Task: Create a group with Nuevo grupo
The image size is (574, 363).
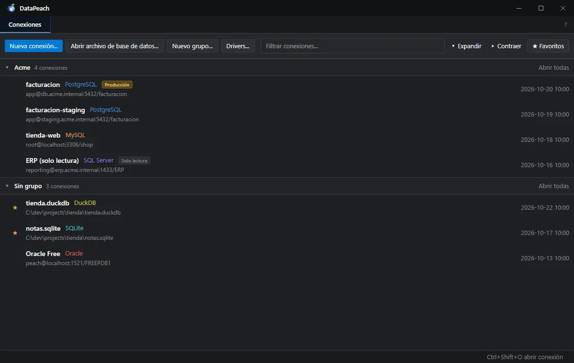Action: (193, 46)
